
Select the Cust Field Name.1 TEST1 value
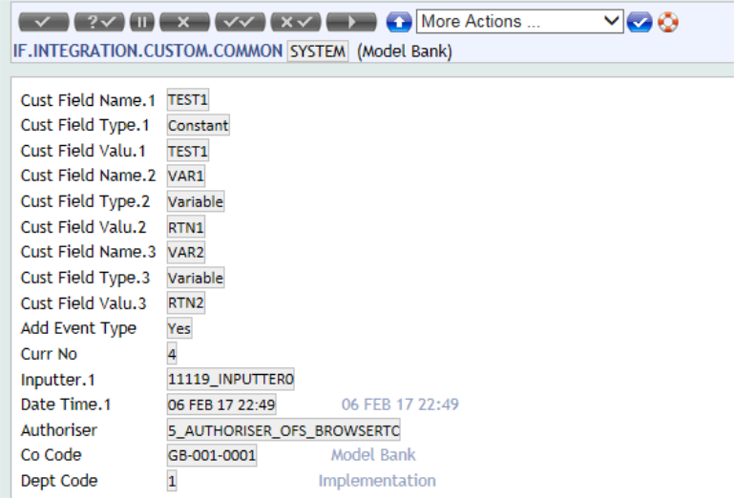click(x=187, y=99)
